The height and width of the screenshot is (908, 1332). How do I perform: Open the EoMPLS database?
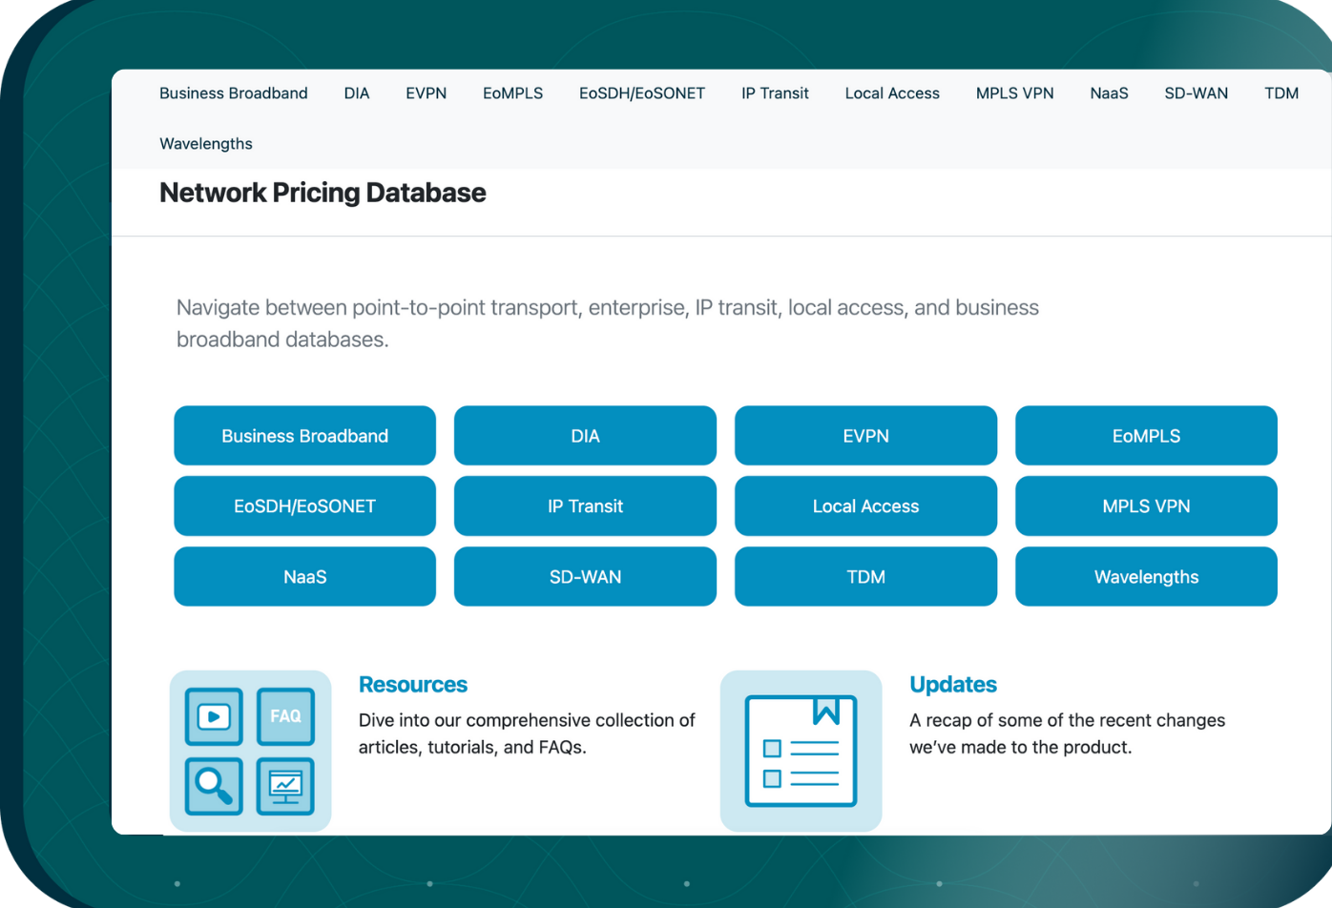[x=1146, y=435]
